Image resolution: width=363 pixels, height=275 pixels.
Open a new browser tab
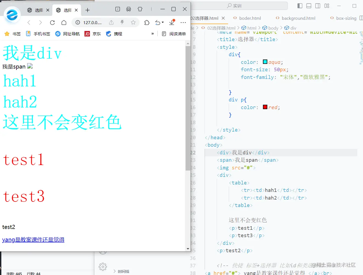tap(87, 10)
